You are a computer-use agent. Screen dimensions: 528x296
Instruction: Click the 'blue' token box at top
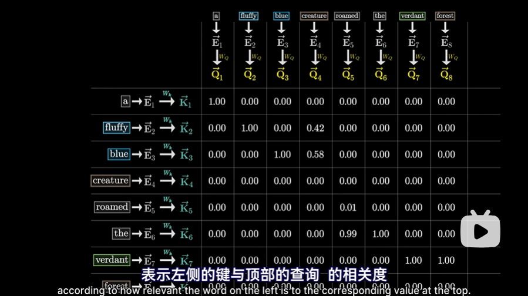click(281, 16)
